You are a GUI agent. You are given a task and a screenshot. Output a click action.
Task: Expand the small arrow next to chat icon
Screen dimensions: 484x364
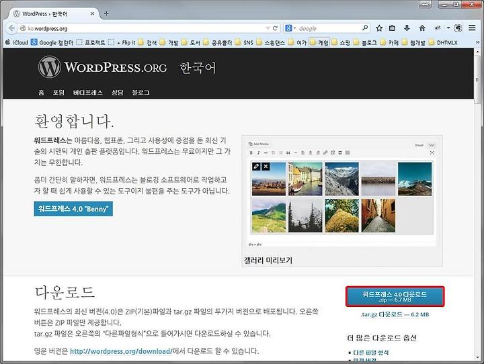point(448,28)
